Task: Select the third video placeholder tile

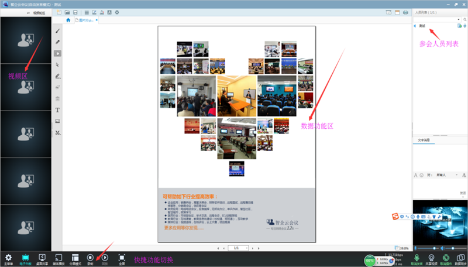Action: point(26,134)
